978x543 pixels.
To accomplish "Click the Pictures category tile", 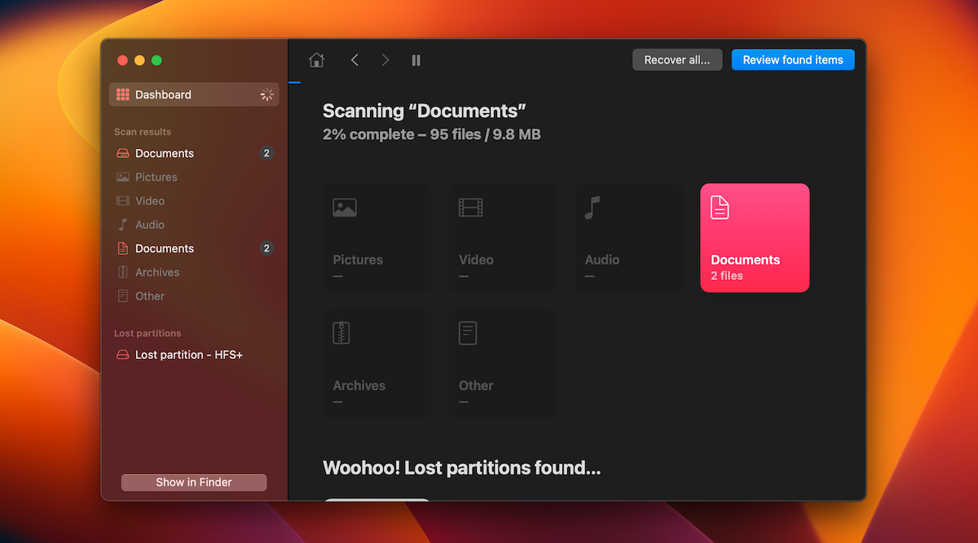I will 377,238.
